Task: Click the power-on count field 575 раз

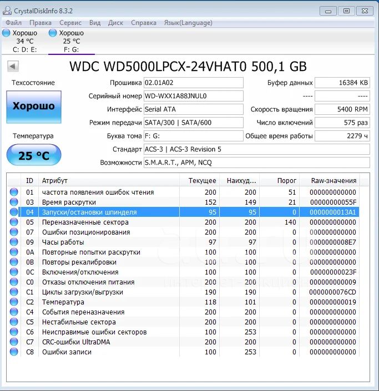Action: tap(342, 123)
